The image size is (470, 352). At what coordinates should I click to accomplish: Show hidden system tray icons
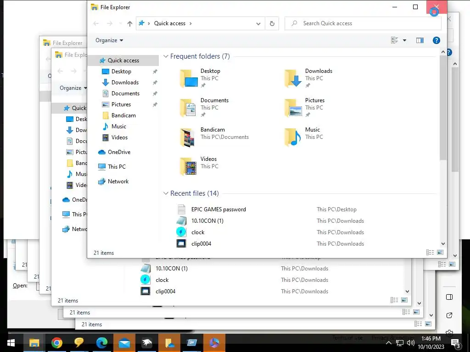[388, 343]
